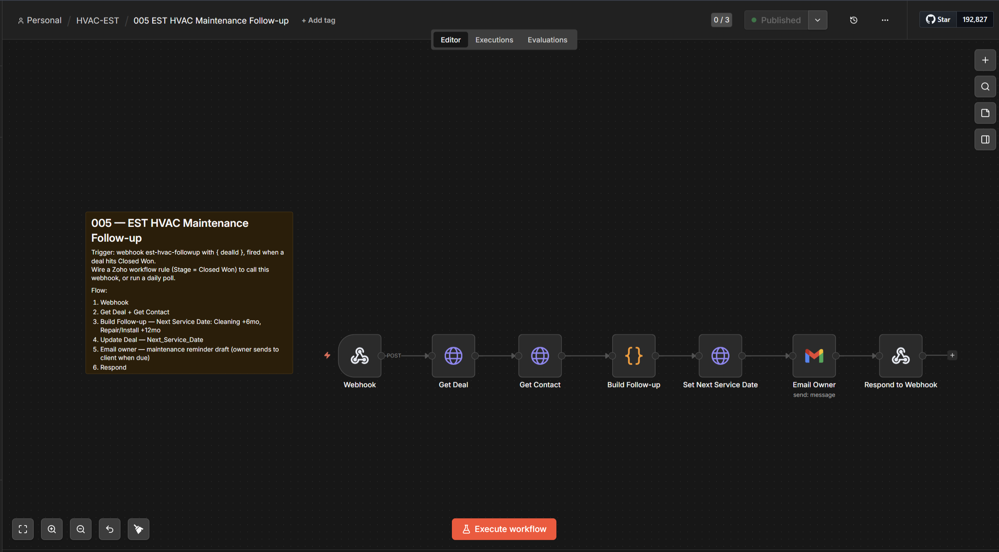Click the Execute workflow button
Screen dimensions: 999x552
pos(504,529)
